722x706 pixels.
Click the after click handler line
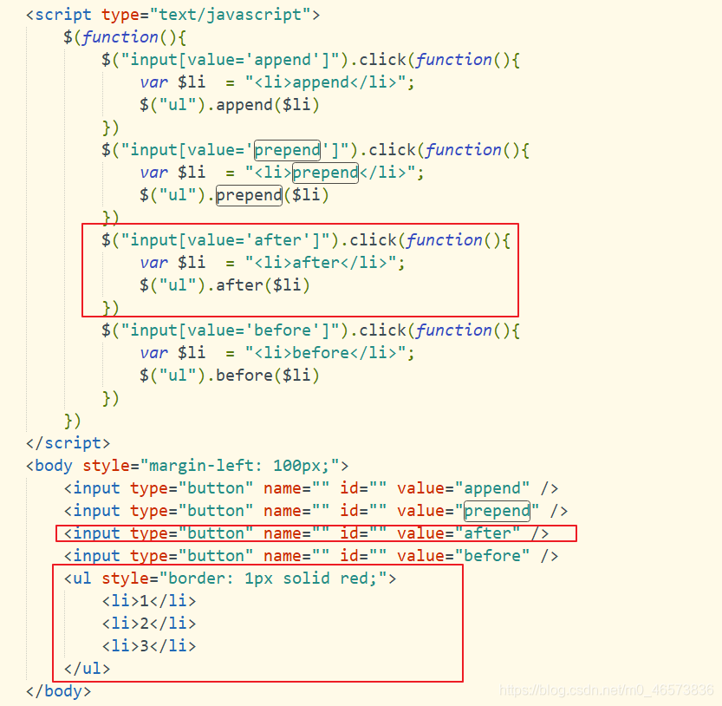tap(306, 240)
